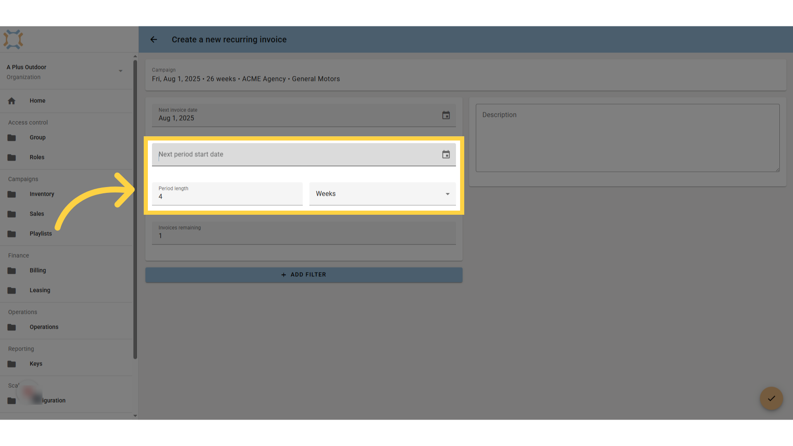793x446 pixels.
Task: Click the Campaign selection field
Action: point(466,75)
